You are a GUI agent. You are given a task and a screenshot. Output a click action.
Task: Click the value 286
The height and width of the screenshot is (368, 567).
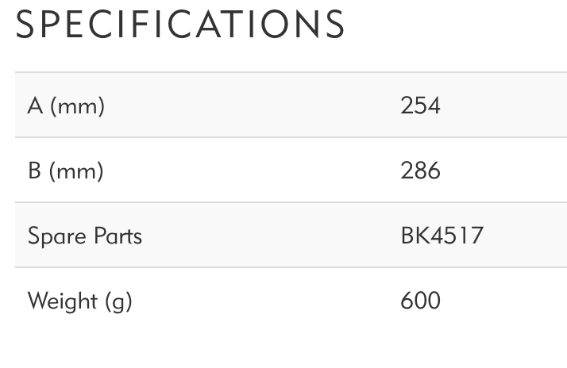(420, 171)
